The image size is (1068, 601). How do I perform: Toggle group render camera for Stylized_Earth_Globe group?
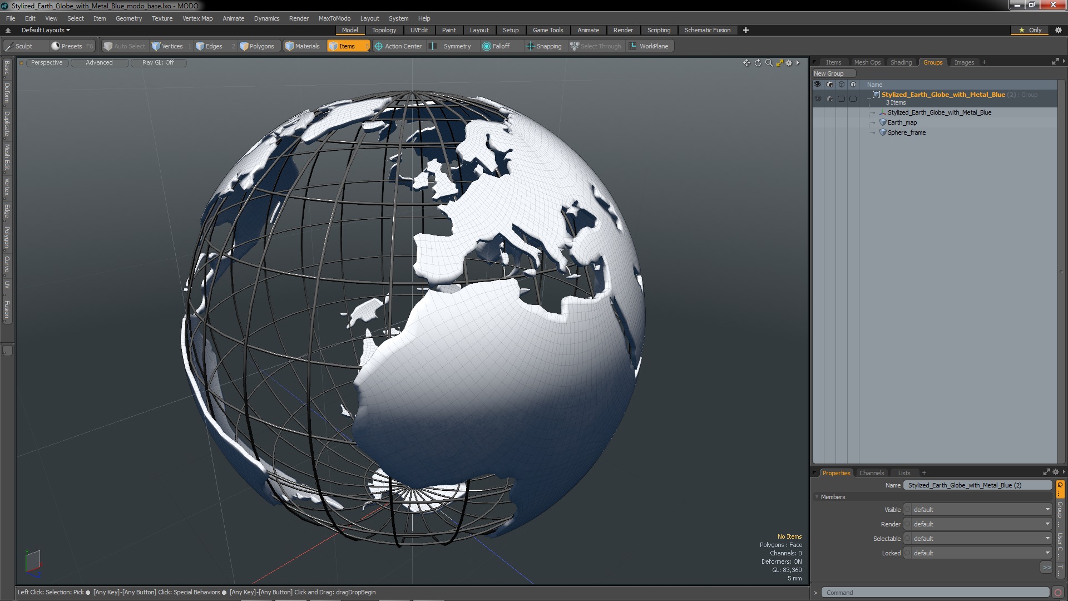(829, 98)
